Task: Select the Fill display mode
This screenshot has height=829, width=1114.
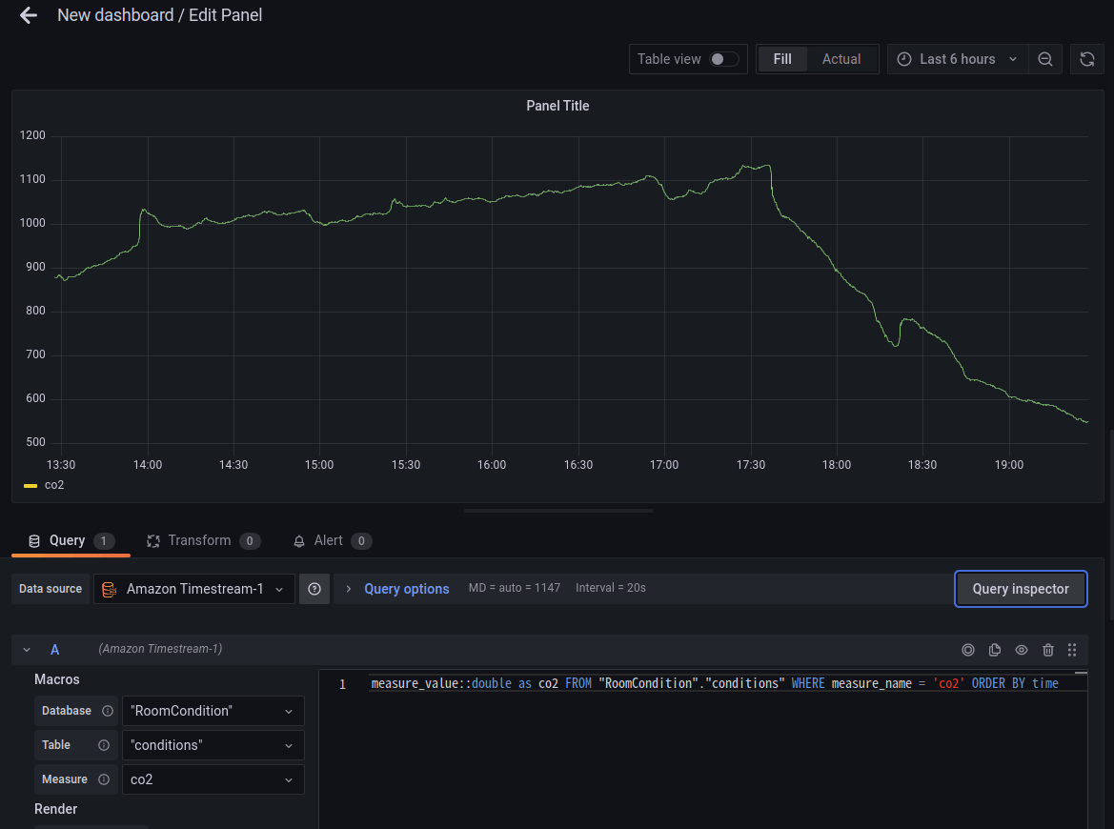Action: (x=782, y=59)
